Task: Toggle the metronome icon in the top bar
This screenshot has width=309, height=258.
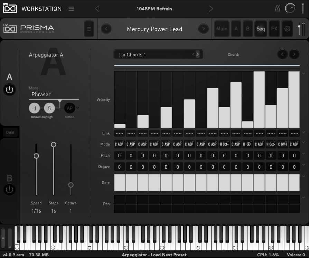Action: (278, 9)
